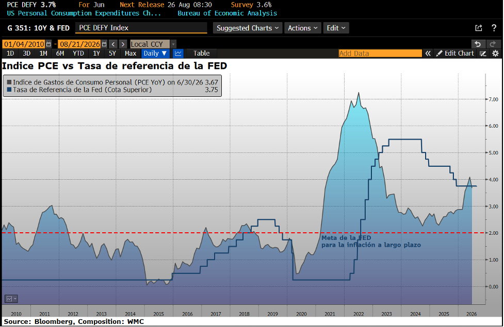
Task: Select the 1Y time range
Action: pyautogui.click(x=96, y=53)
